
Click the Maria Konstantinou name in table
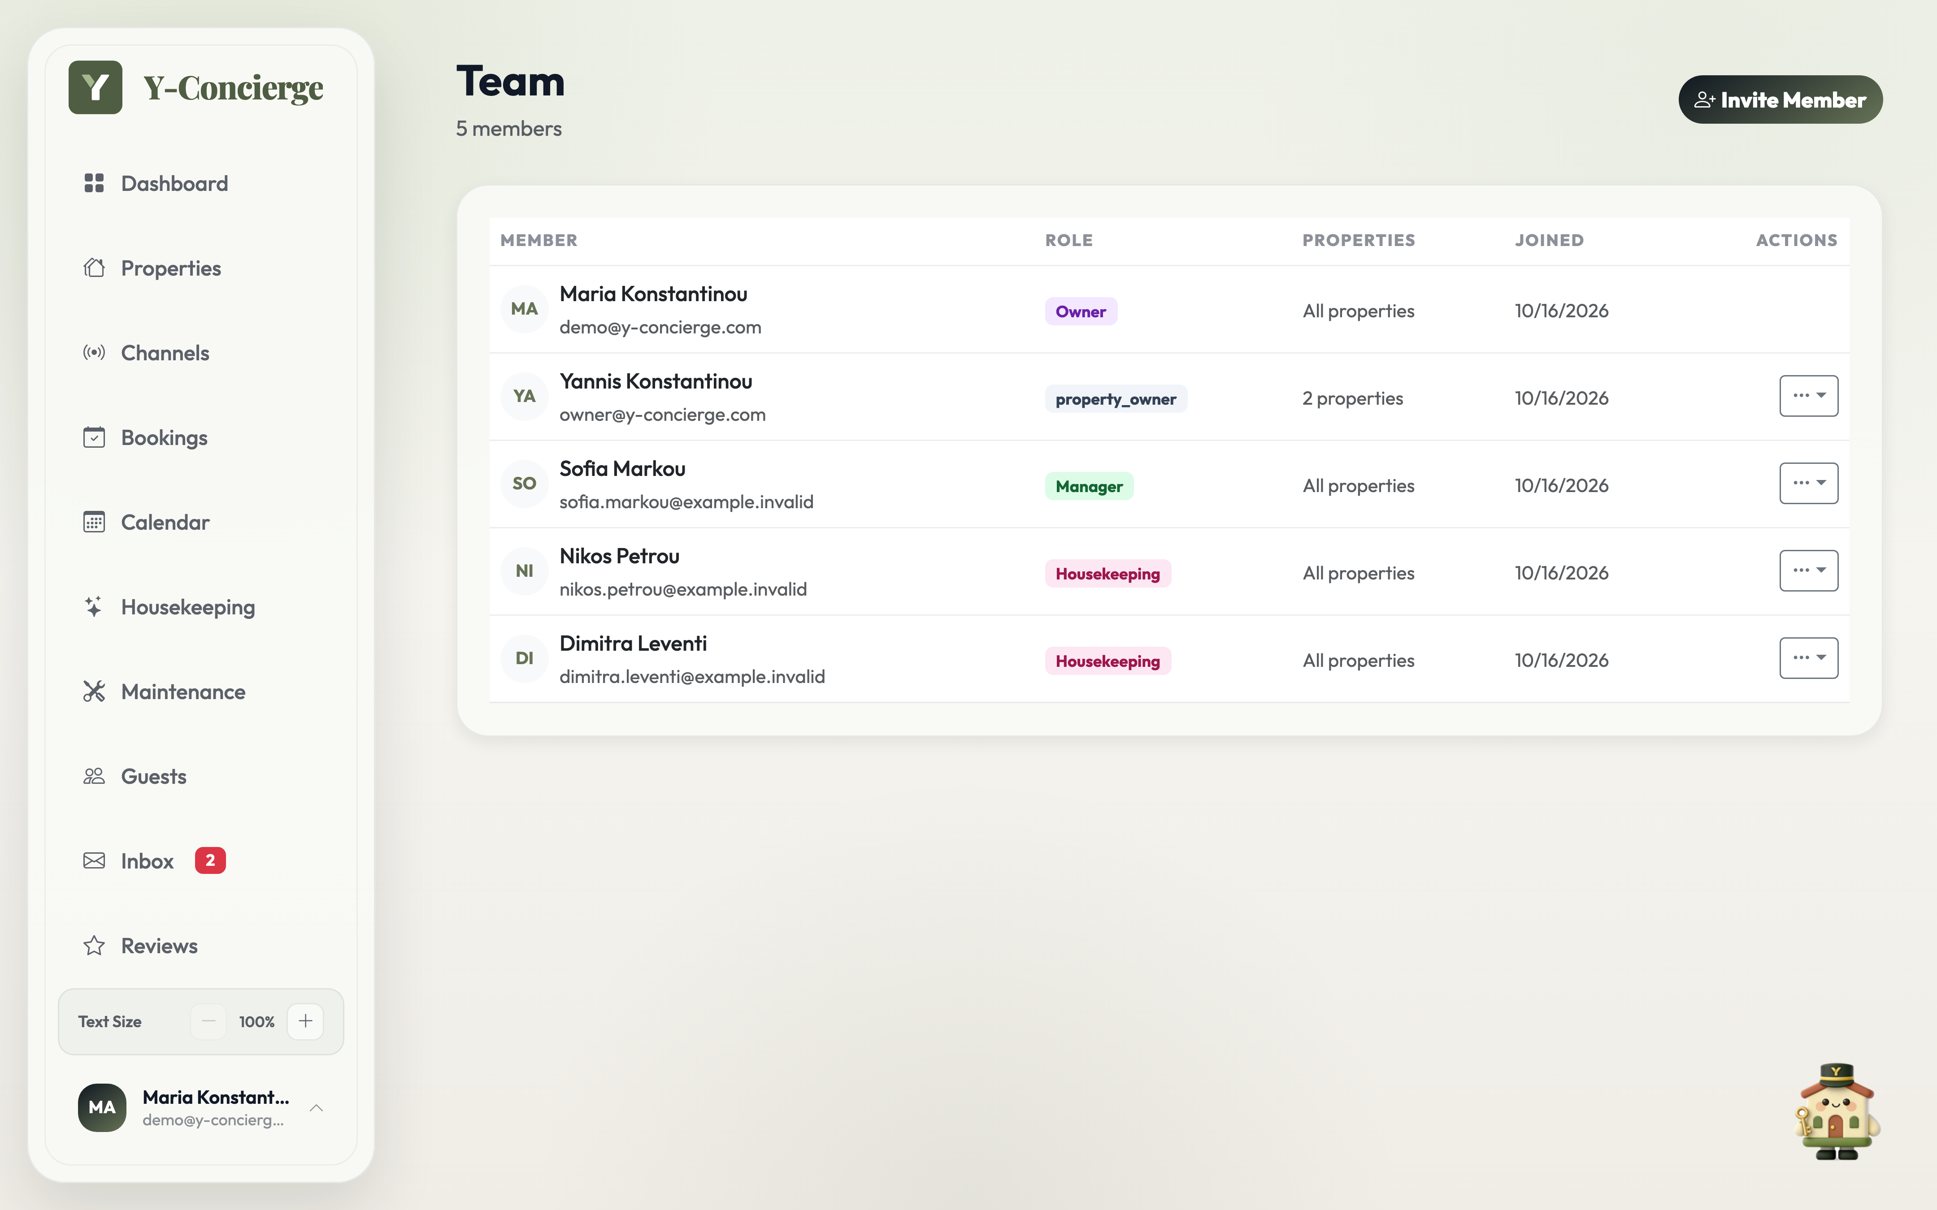point(653,294)
